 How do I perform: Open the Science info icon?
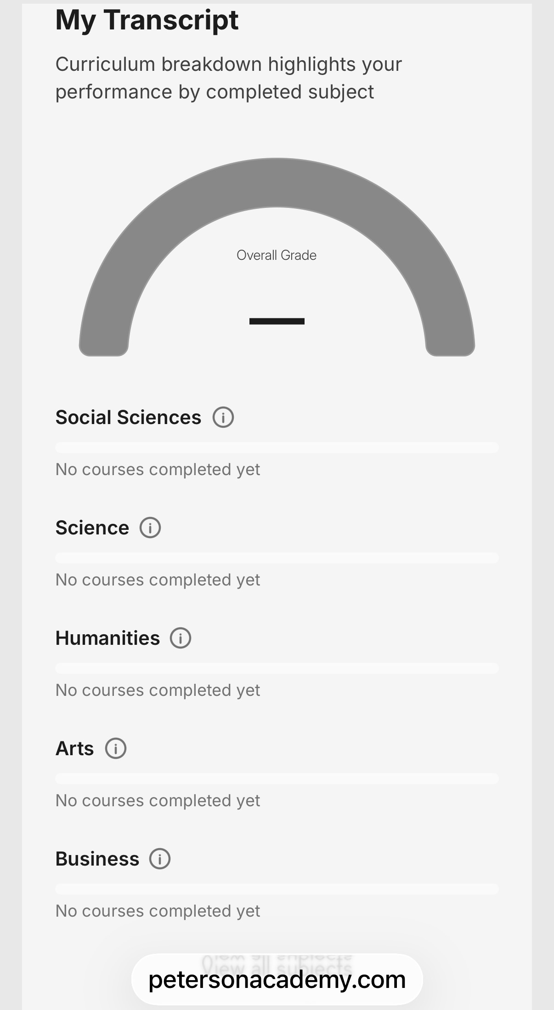[x=150, y=528]
